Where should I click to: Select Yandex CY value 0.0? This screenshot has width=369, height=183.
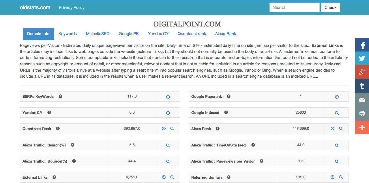132,113
